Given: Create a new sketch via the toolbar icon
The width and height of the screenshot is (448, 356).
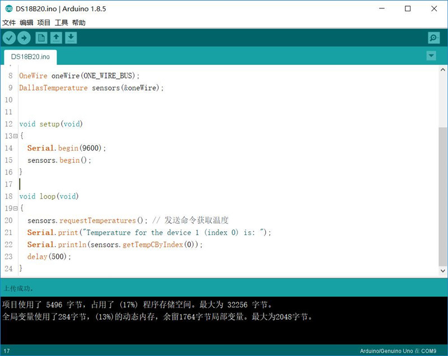Looking at the screenshot, I should click(x=41, y=38).
